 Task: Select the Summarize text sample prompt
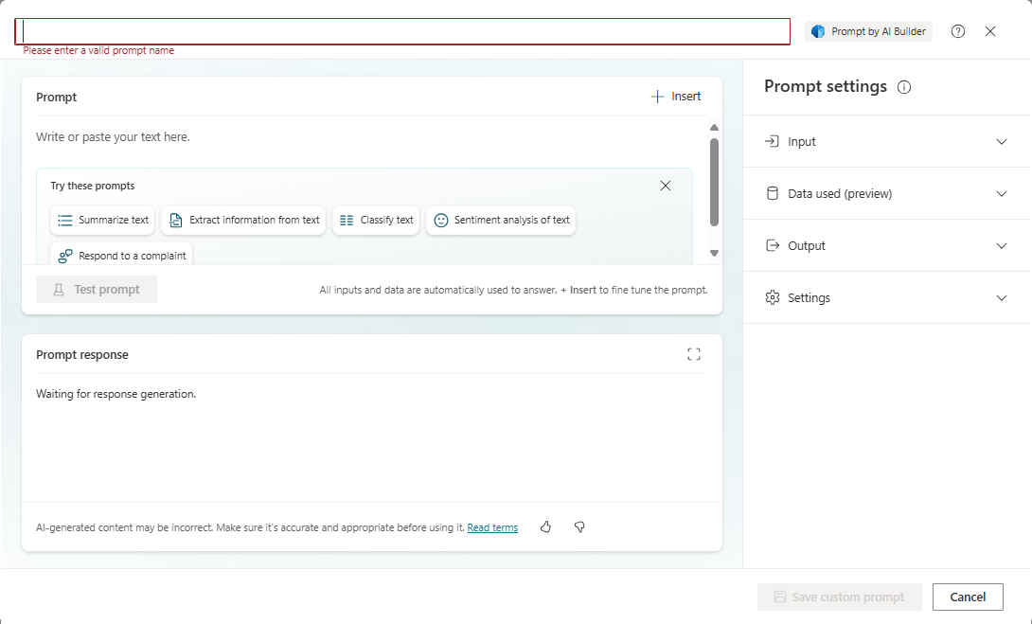[103, 220]
